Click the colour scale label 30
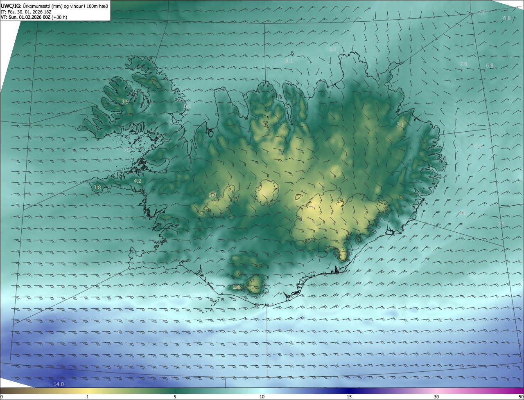The height and width of the screenshot is (400, 524). 436,397
